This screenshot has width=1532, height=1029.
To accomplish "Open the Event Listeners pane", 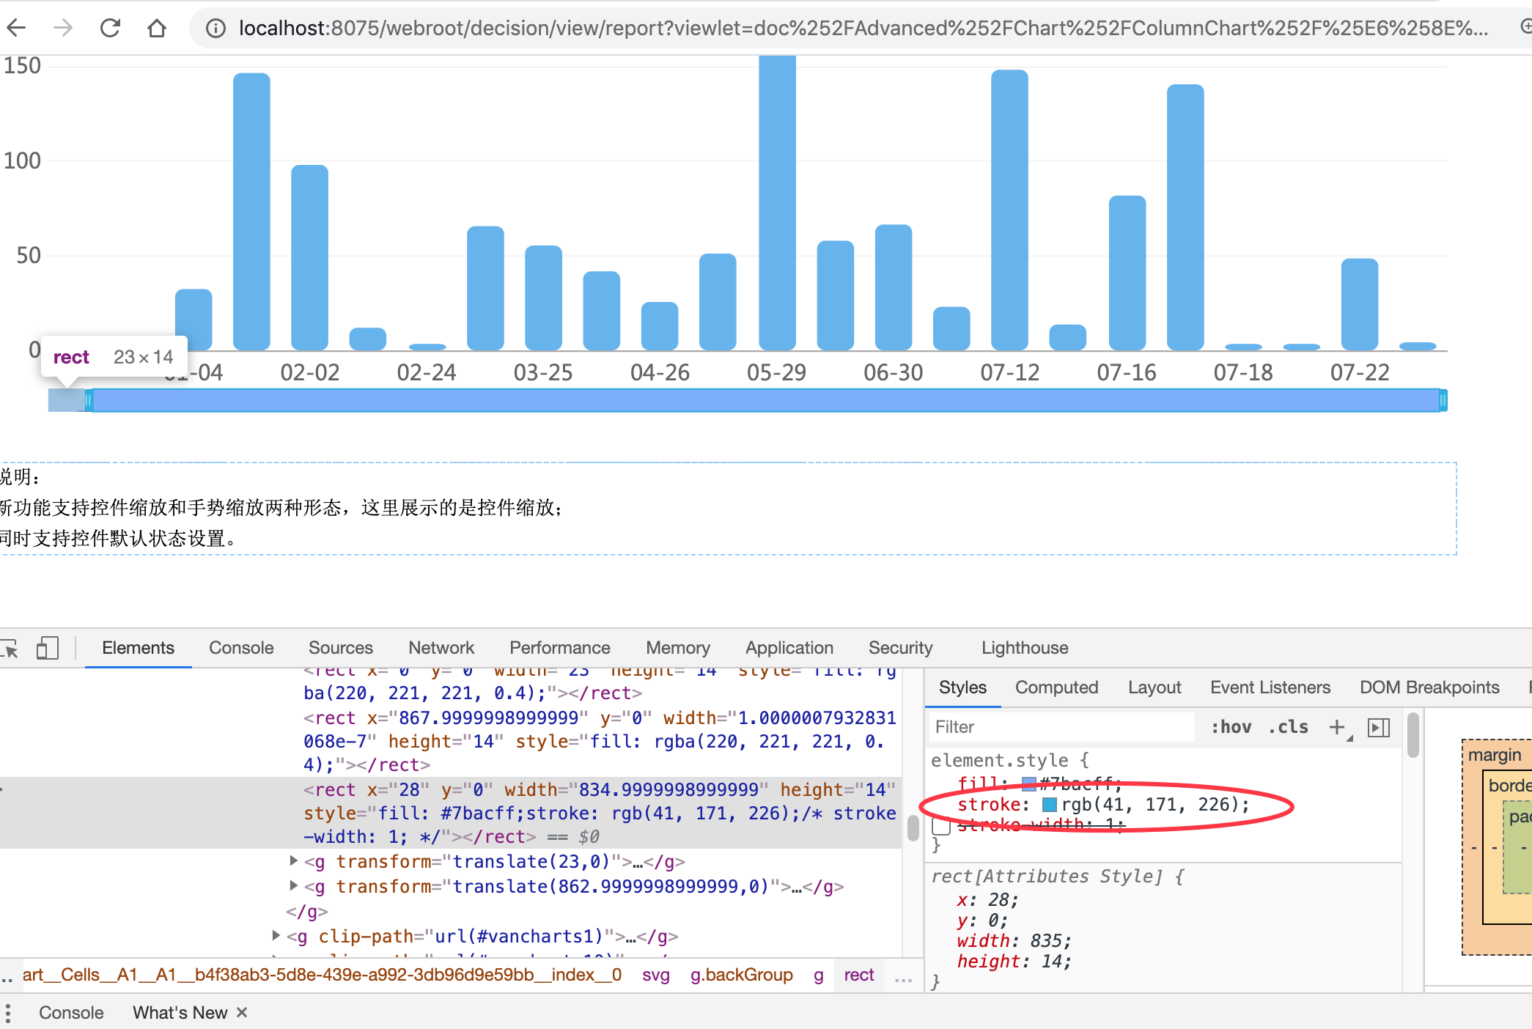I will 1270,687.
